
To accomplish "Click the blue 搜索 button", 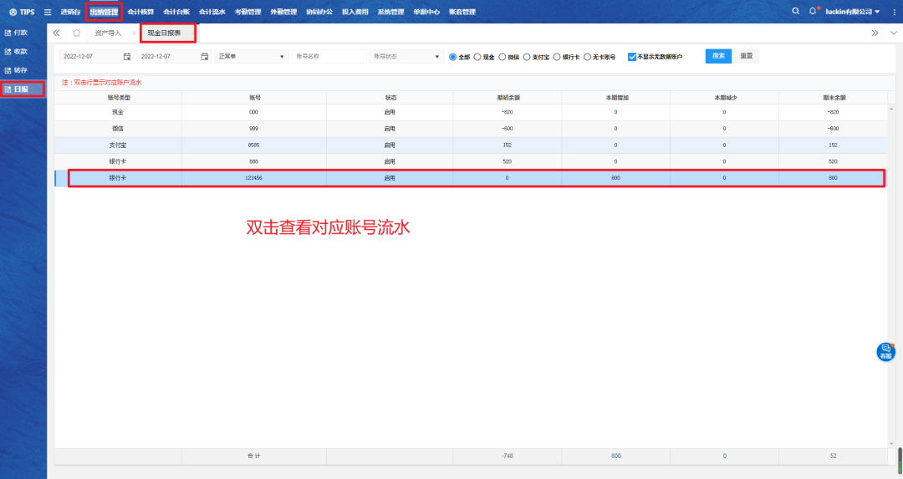I will (x=718, y=56).
